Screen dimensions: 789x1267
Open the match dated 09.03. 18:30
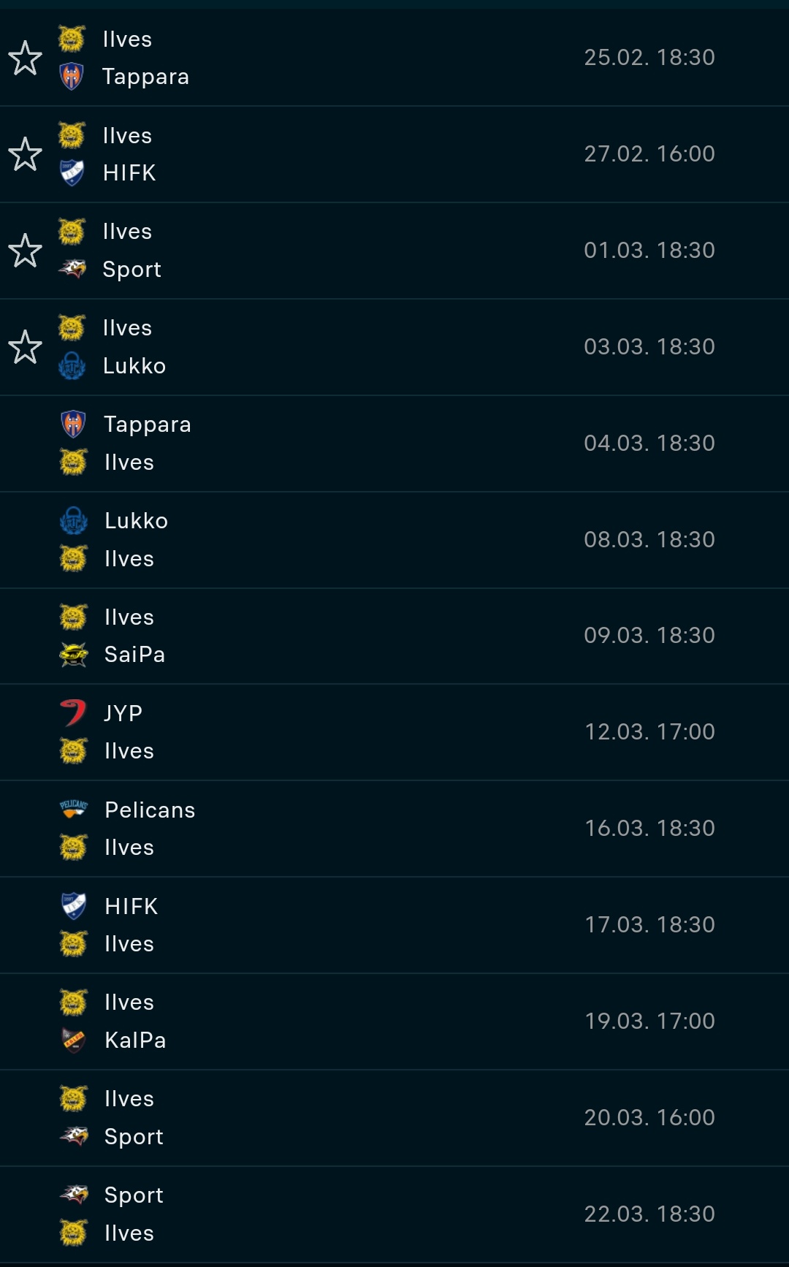pos(394,636)
